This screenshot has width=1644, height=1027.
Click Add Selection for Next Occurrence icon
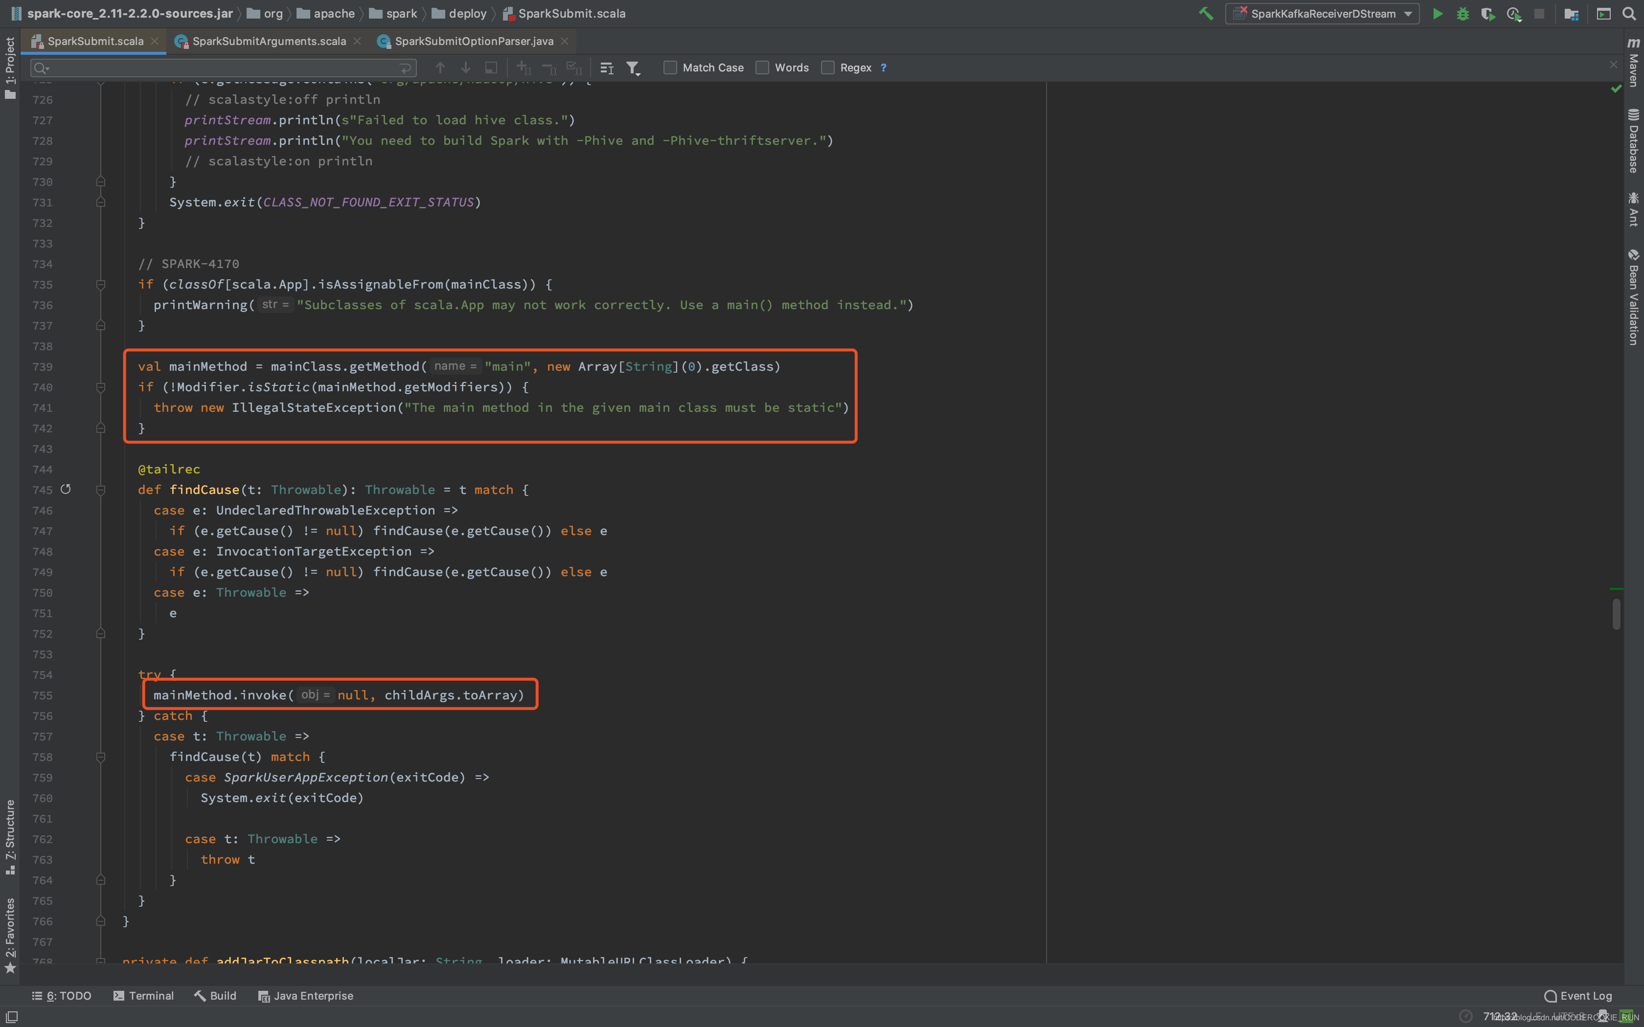(524, 68)
